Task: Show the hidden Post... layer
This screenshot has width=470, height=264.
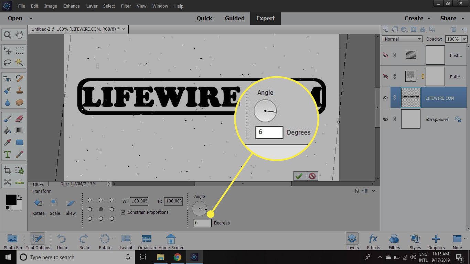Action: [385, 55]
